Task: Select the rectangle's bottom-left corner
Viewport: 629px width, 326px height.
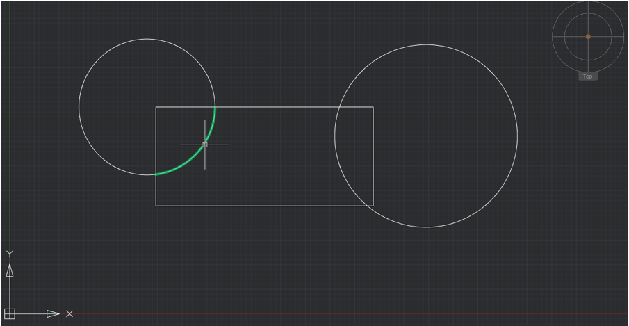Action: pos(156,206)
